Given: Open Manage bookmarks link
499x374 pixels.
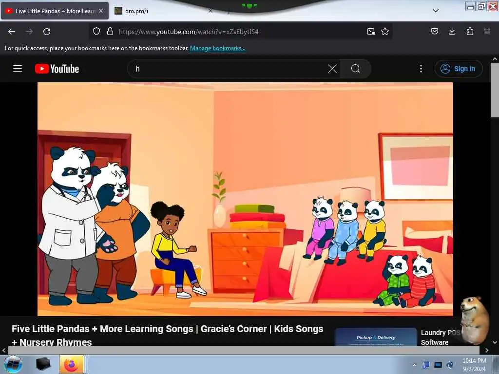Looking at the screenshot, I should [x=218, y=48].
